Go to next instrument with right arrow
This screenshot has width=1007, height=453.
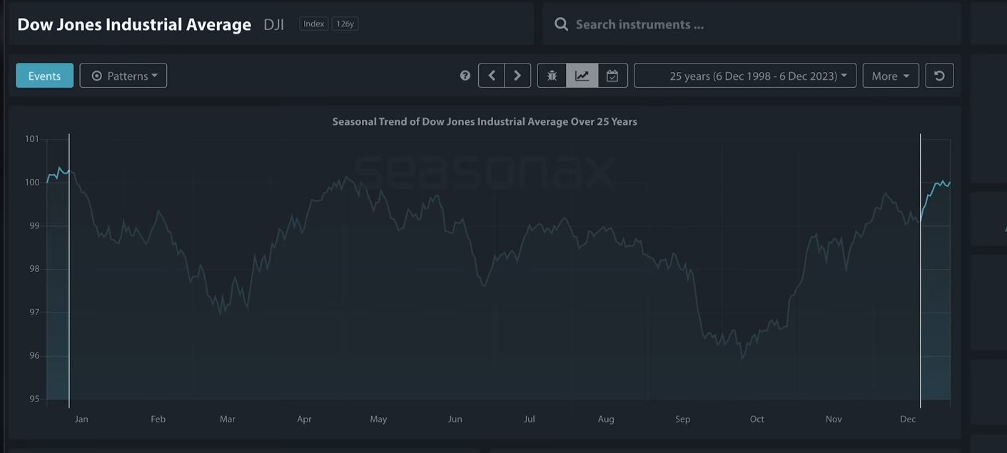[517, 76]
